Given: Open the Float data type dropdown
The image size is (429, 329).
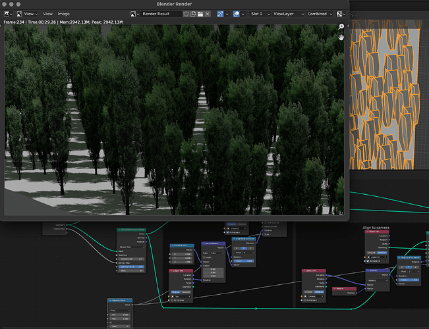Looking at the screenshot, I should click(119, 311).
